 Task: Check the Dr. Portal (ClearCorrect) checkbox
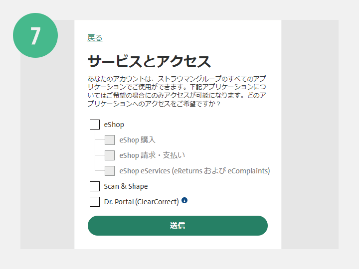[x=95, y=202]
